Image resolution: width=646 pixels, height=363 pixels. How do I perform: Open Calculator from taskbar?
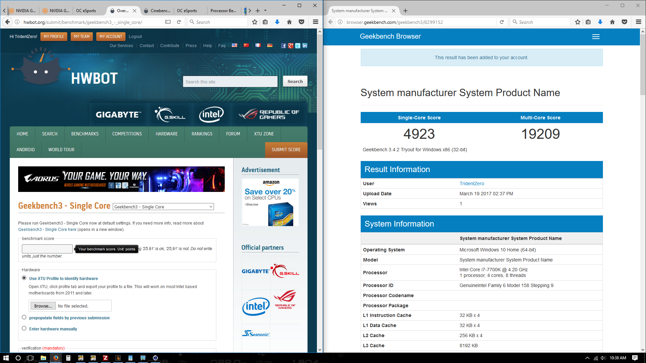coord(68,358)
